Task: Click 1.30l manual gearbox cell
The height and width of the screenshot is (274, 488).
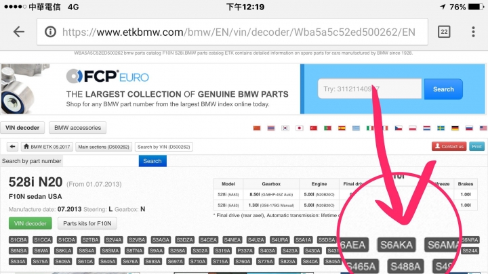Action: point(271,206)
